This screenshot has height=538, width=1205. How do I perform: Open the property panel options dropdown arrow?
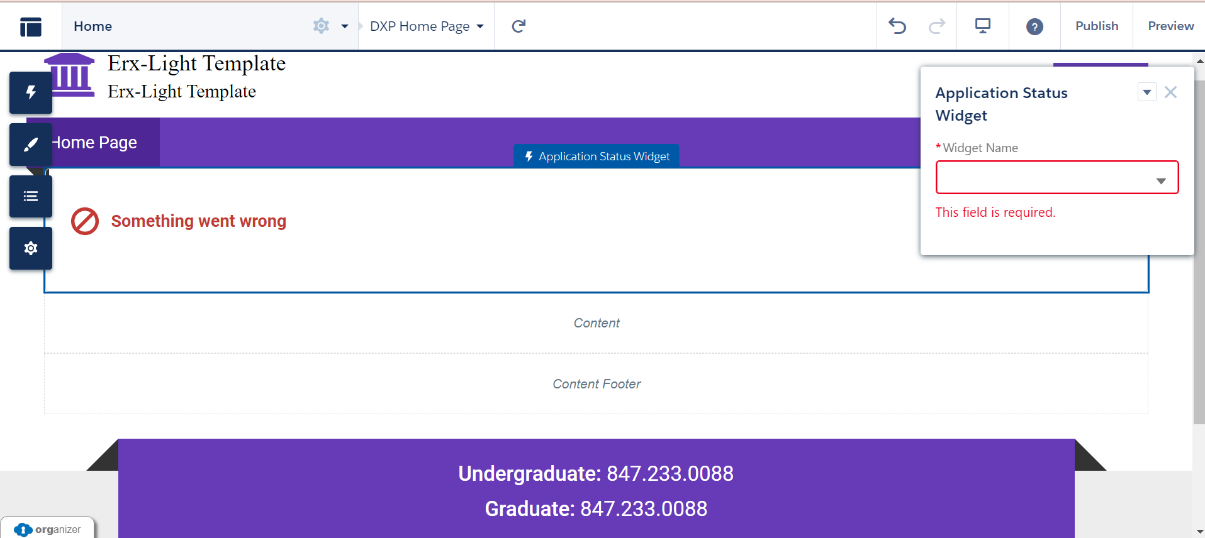coord(1146,92)
